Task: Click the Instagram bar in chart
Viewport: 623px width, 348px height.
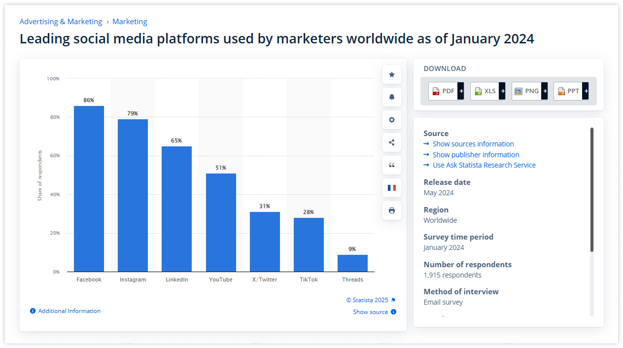Action: pos(133,196)
